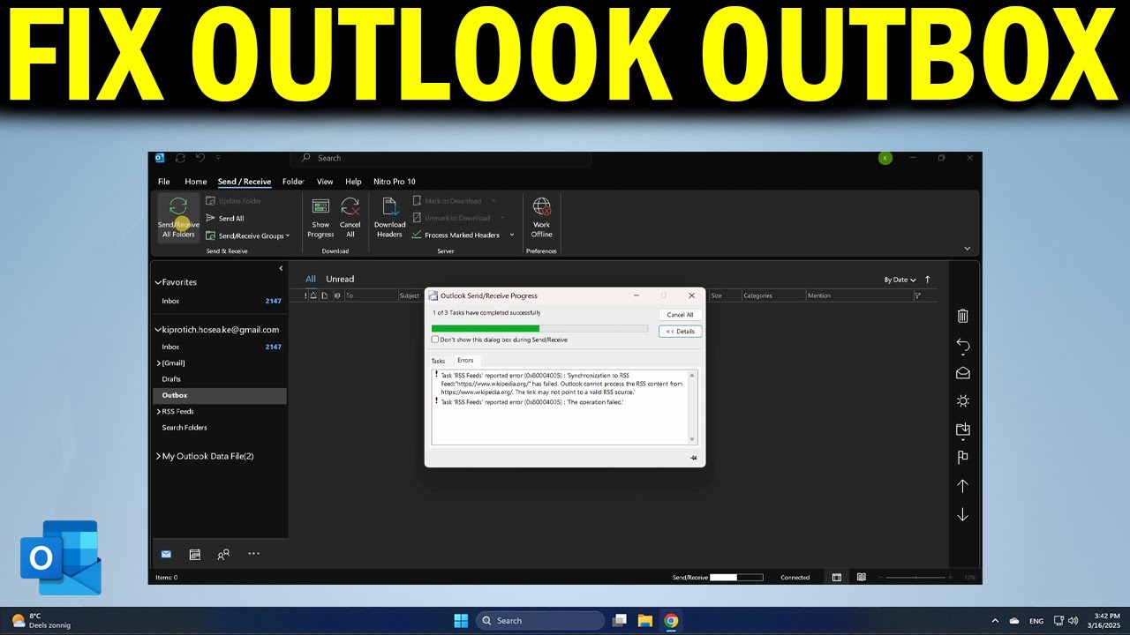
Task: Open People view icon in navigation bar
Action: pyautogui.click(x=223, y=554)
